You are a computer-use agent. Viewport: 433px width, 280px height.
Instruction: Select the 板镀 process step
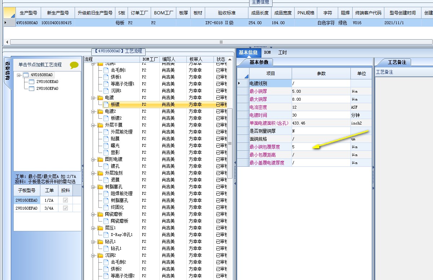tap(115, 105)
